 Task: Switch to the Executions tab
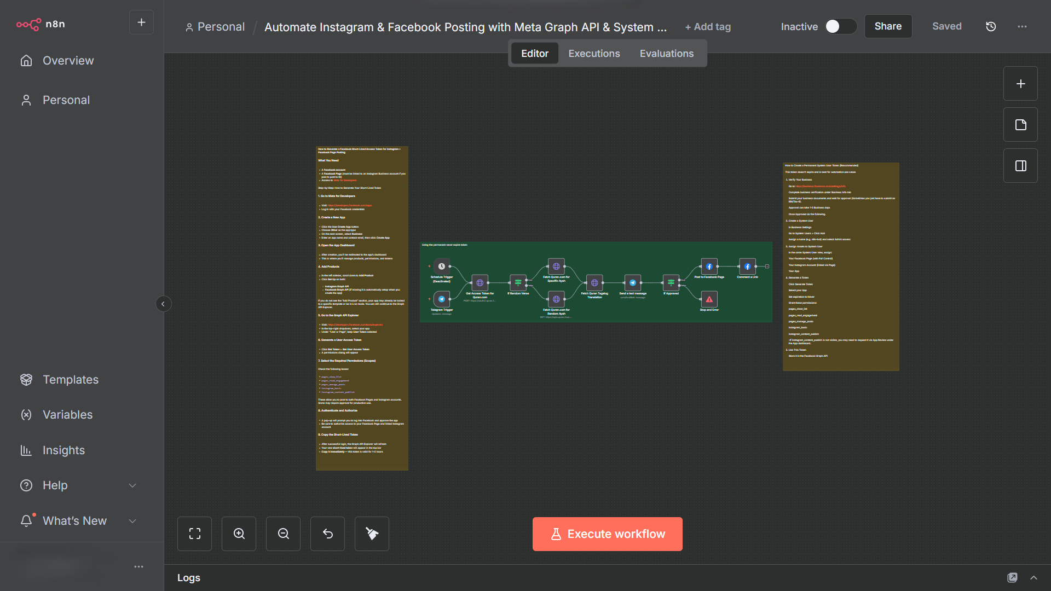(594, 53)
